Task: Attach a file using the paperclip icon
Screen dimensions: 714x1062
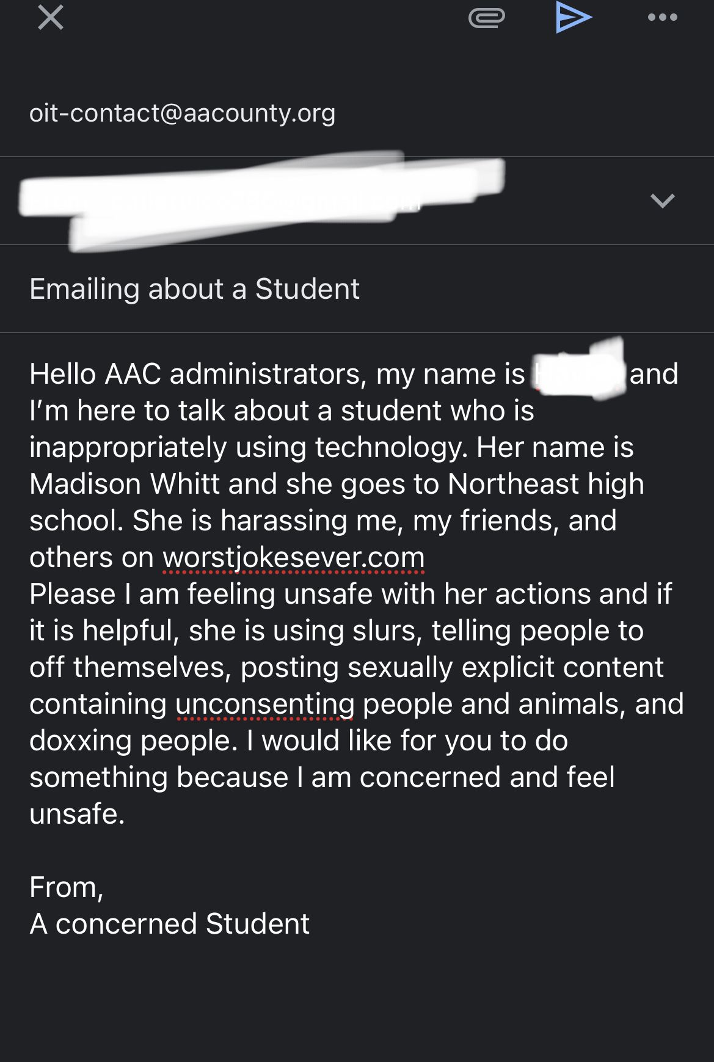Action: (x=486, y=18)
